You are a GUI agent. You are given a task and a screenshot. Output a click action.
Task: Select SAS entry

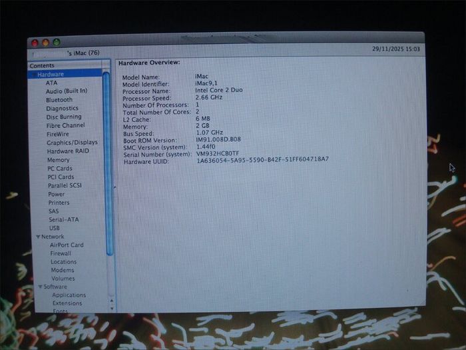pyautogui.click(x=53, y=211)
